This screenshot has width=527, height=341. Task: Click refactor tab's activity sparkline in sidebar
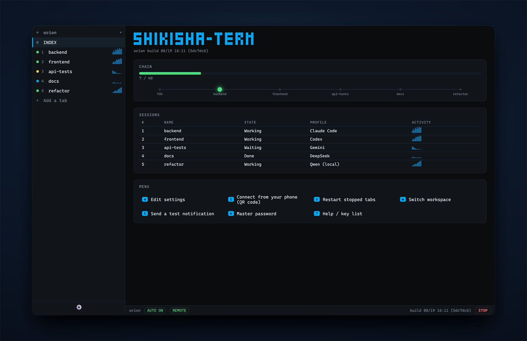(x=117, y=90)
